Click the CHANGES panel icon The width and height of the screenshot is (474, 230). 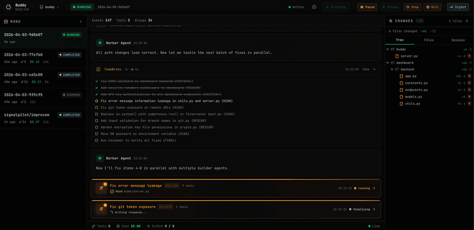391,21
